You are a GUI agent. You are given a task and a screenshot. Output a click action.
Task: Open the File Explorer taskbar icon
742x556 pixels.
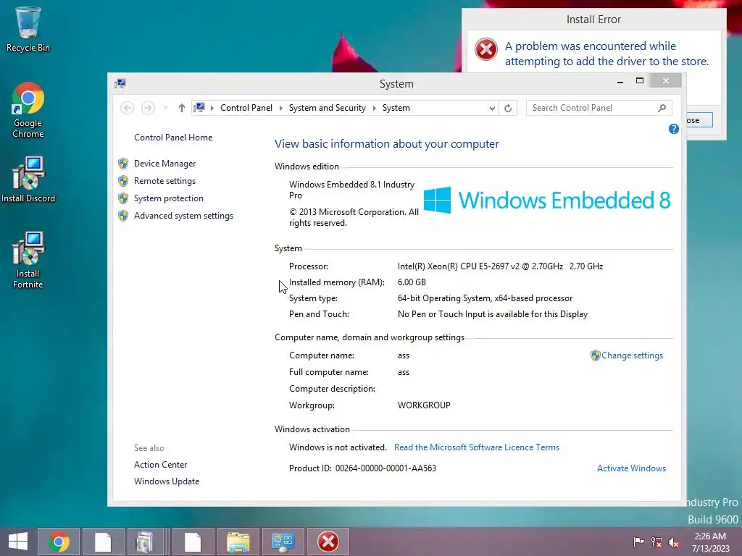(238, 542)
